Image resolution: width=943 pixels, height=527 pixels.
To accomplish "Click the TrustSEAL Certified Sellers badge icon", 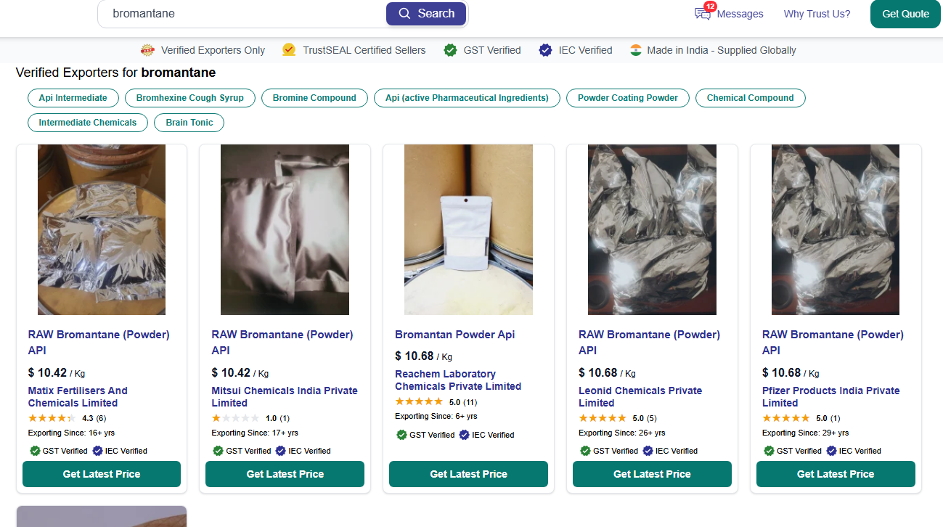I will click(x=289, y=50).
